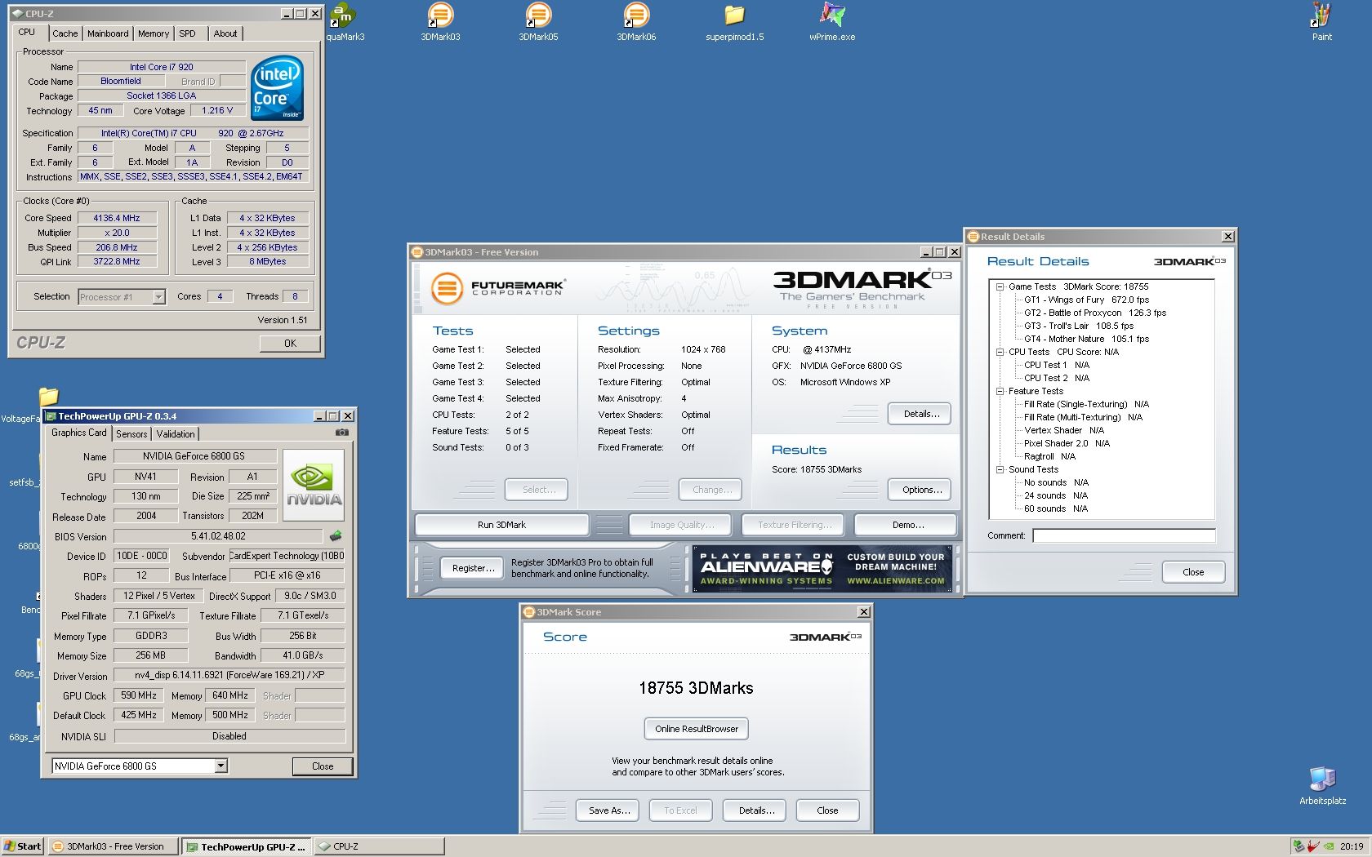
Task: Switch to TechPowerUp GPU-Z taskbar item
Action: click(x=247, y=846)
